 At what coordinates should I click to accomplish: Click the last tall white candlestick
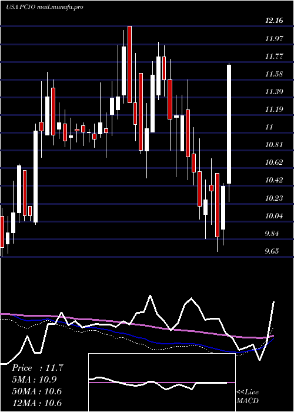tap(229, 124)
